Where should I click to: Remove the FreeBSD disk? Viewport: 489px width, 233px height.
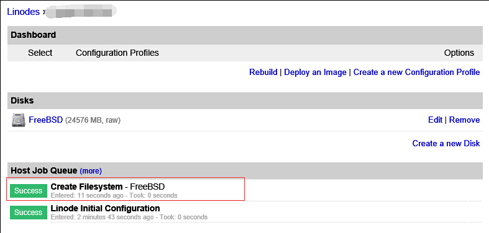pyautogui.click(x=464, y=120)
